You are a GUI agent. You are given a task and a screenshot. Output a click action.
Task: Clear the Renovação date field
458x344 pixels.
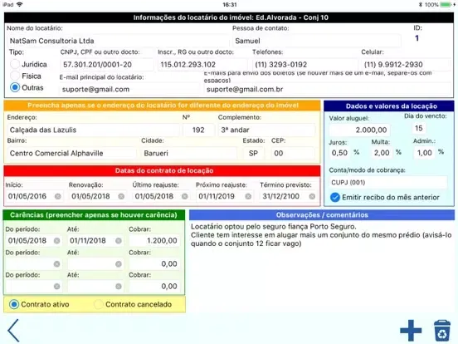pos(121,196)
